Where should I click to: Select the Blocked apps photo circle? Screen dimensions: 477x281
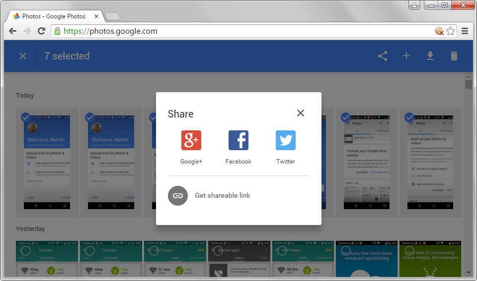(218, 251)
